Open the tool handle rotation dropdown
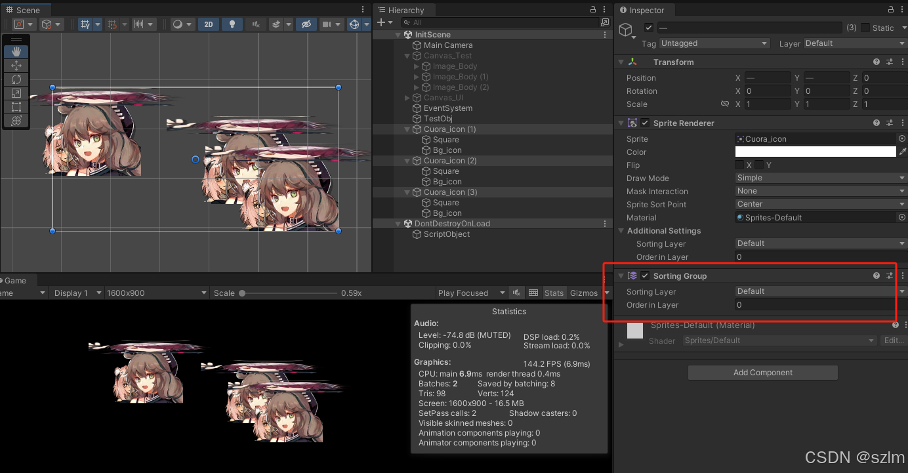The width and height of the screenshot is (908, 473). 51,24
